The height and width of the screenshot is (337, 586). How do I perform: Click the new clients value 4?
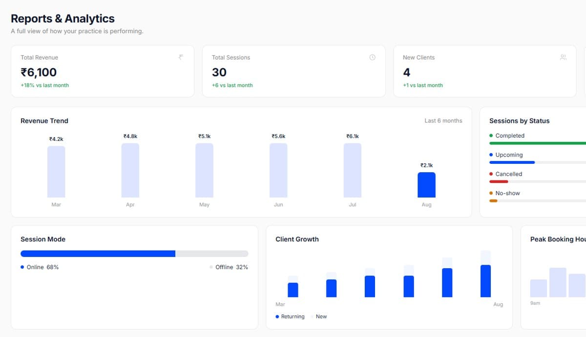click(x=406, y=72)
